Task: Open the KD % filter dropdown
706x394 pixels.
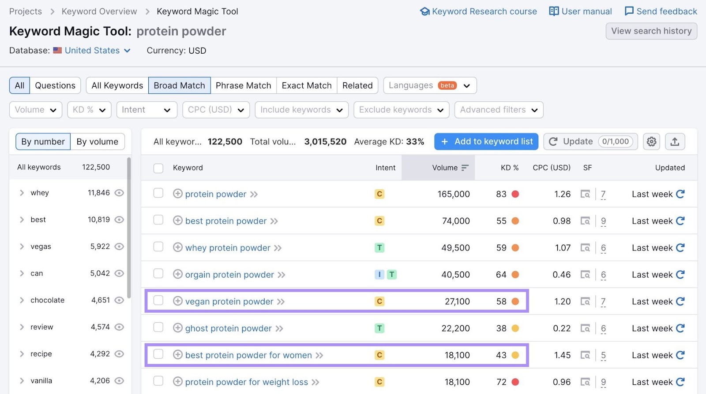Action: (x=89, y=110)
